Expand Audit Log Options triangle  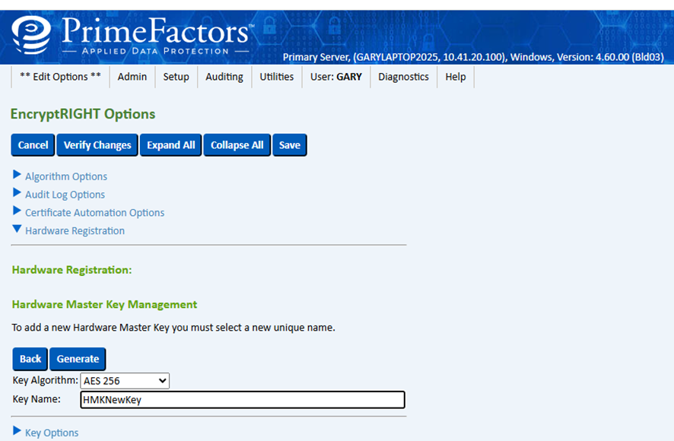pyautogui.click(x=17, y=192)
